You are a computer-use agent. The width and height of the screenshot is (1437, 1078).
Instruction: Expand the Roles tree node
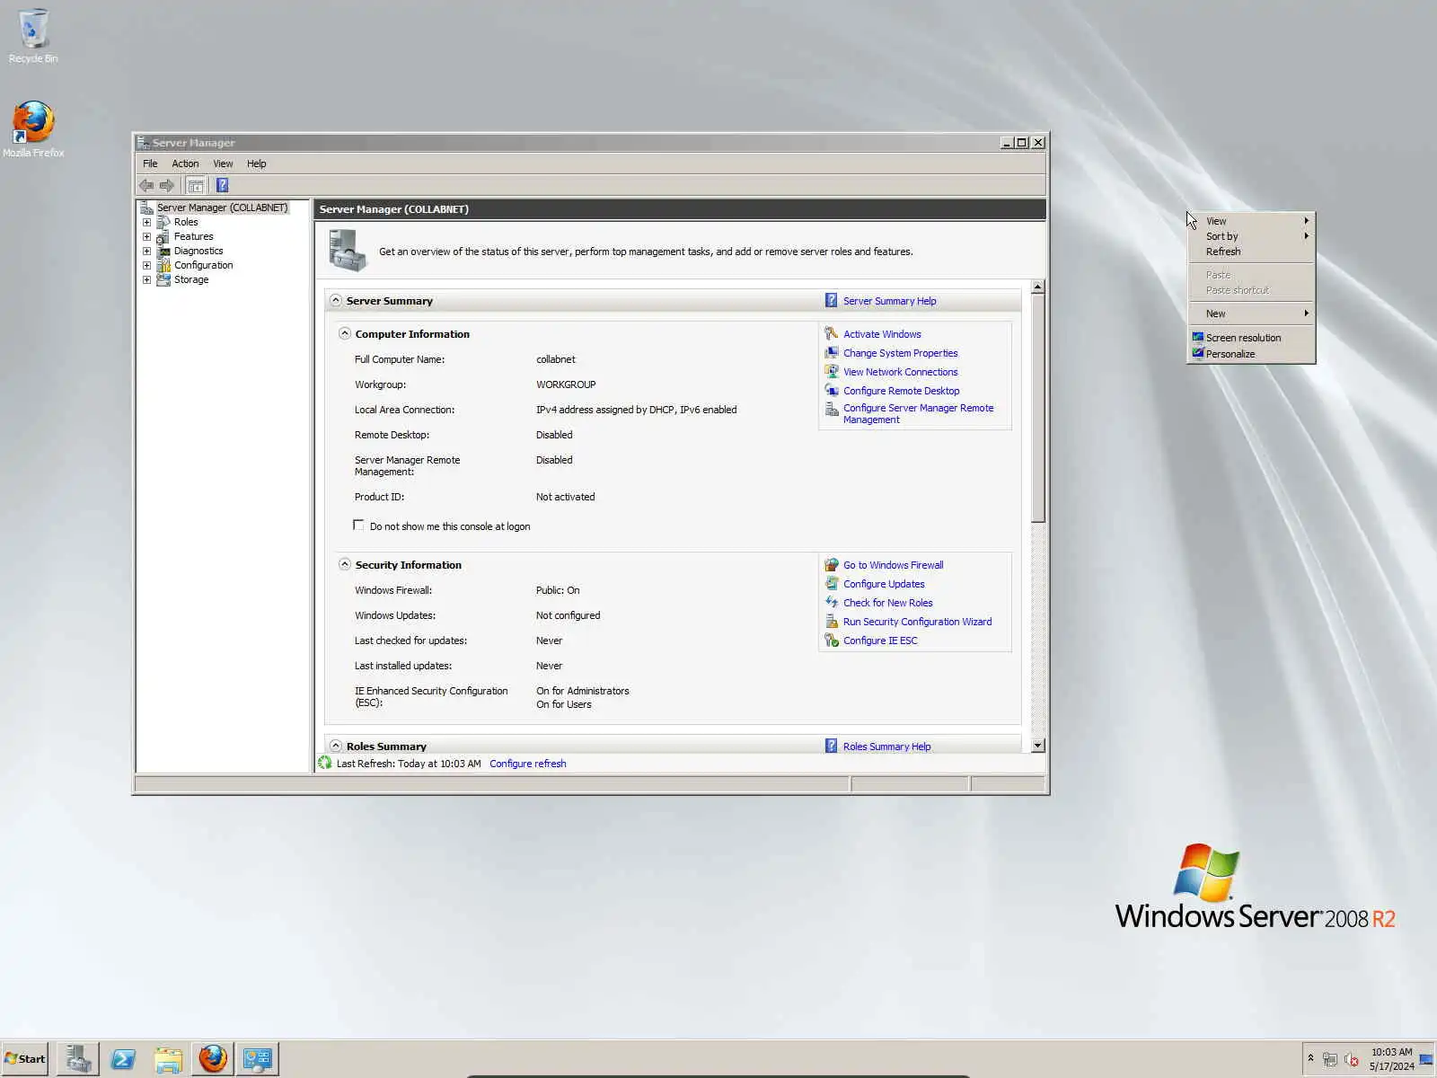tap(147, 222)
